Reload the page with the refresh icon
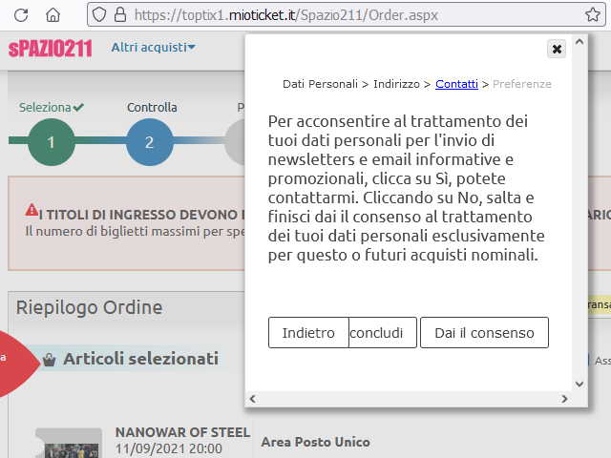 21,15
